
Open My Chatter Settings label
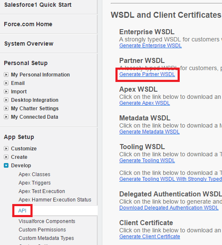point(35,109)
